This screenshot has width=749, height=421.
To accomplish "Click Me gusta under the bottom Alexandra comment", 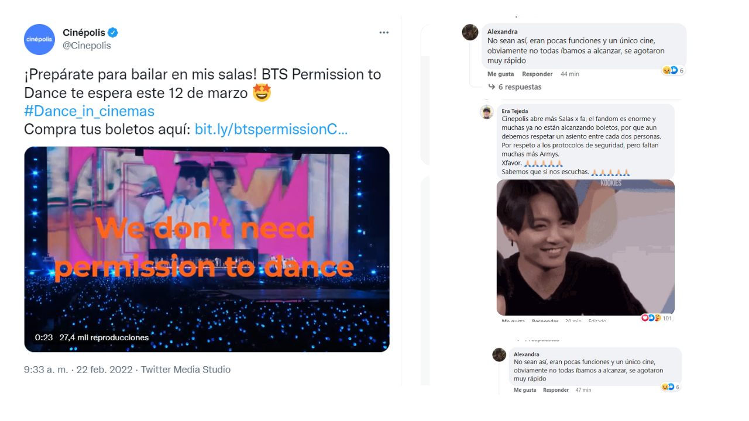I will click(525, 390).
